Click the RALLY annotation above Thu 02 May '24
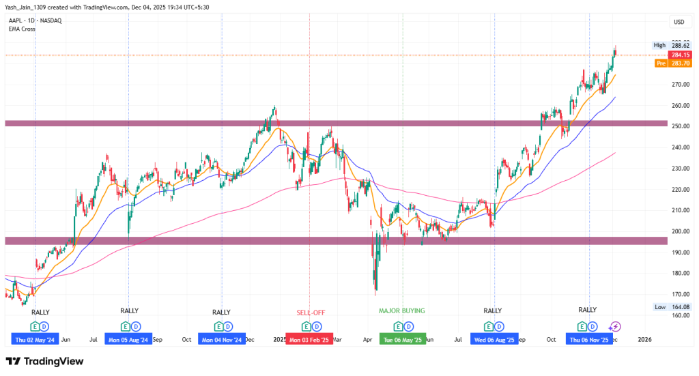The image size is (699, 376). [x=40, y=313]
